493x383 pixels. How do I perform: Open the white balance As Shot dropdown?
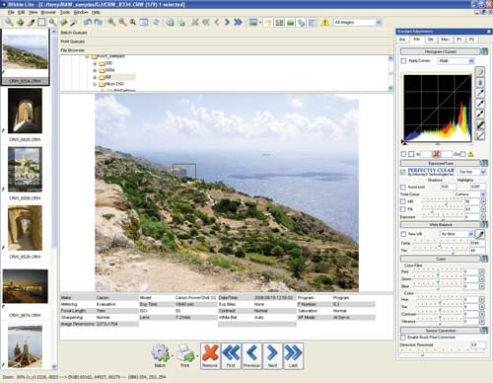458,234
